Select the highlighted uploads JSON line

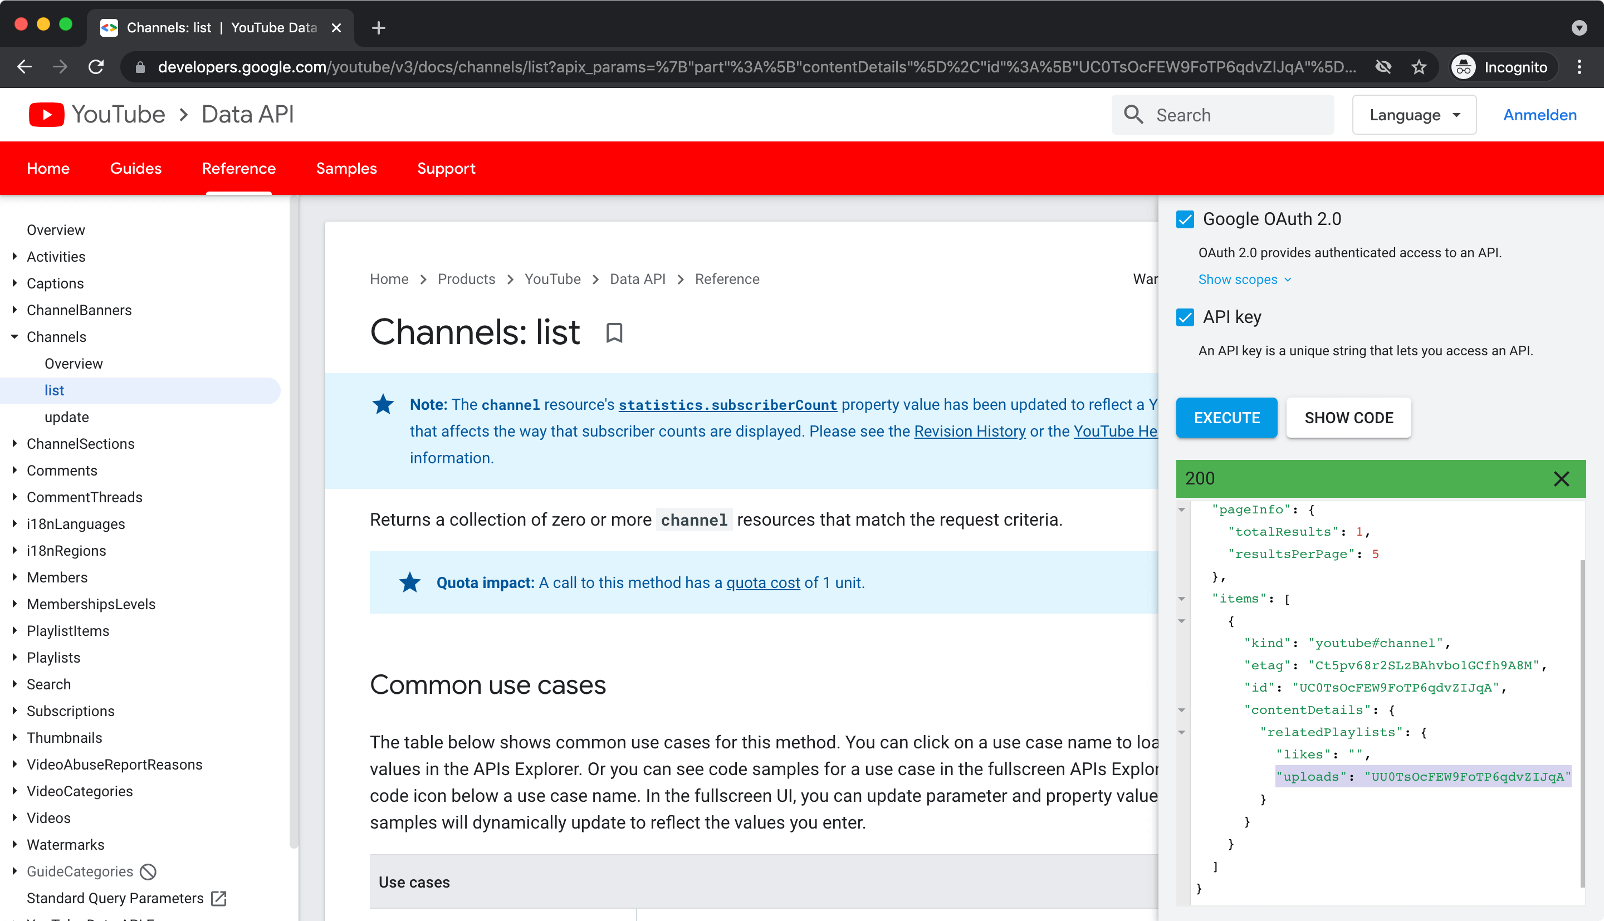click(x=1423, y=777)
